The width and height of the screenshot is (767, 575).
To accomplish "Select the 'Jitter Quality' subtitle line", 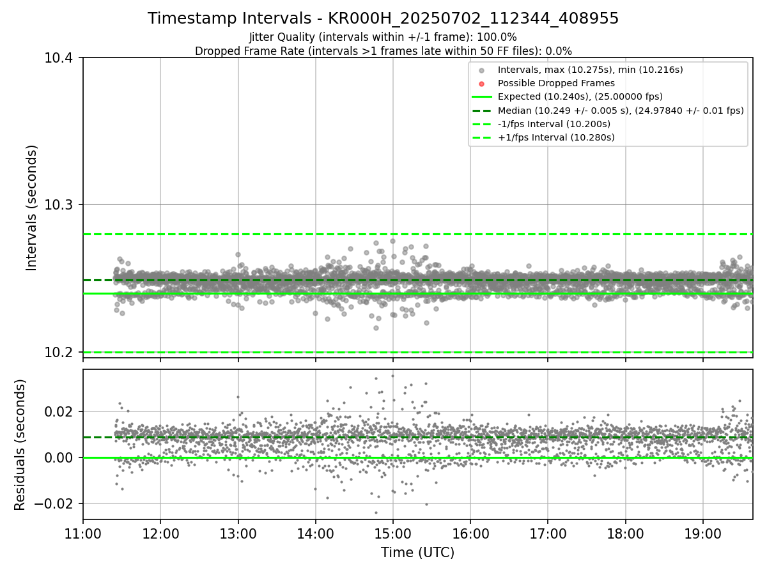I will (x=383, y=38).
